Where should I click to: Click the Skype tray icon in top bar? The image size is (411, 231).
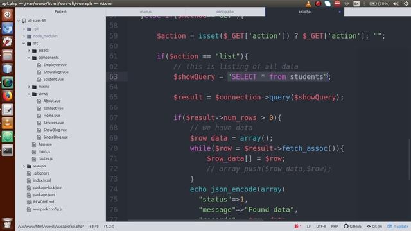pyautogui.click(x=328, y=4)
